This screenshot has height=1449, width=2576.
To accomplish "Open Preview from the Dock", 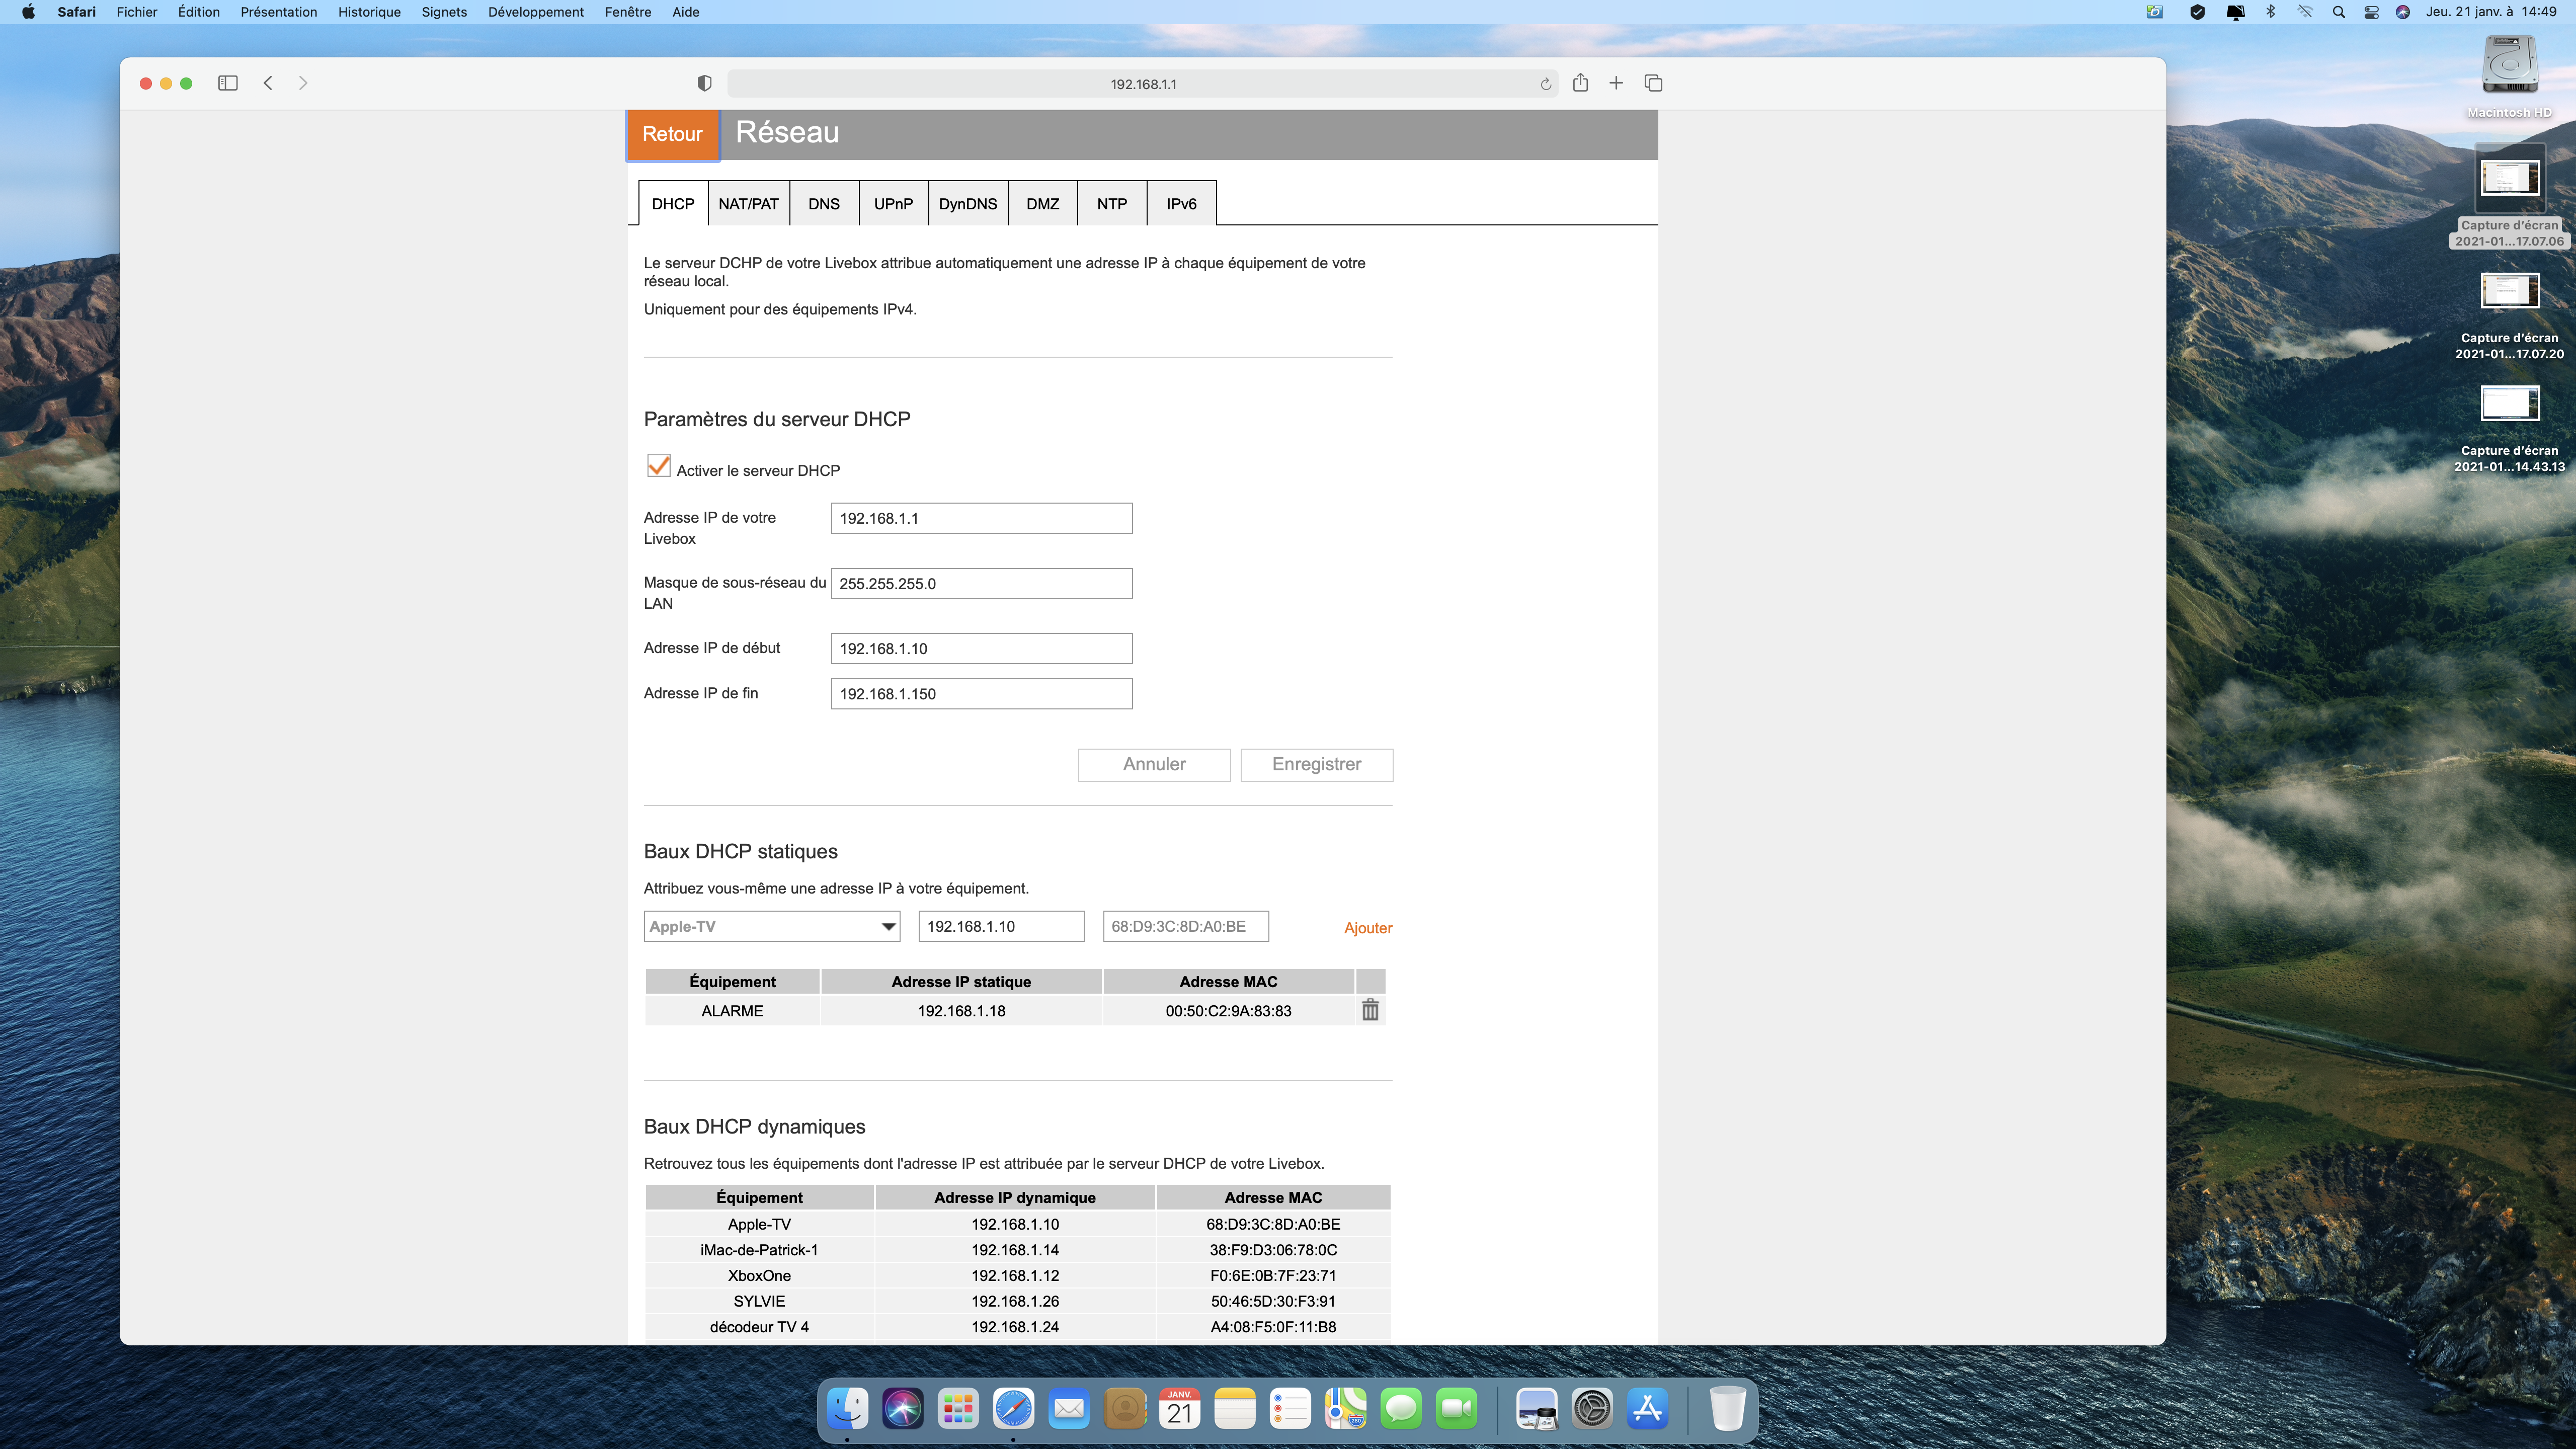I will [x=1536, y=1409].
